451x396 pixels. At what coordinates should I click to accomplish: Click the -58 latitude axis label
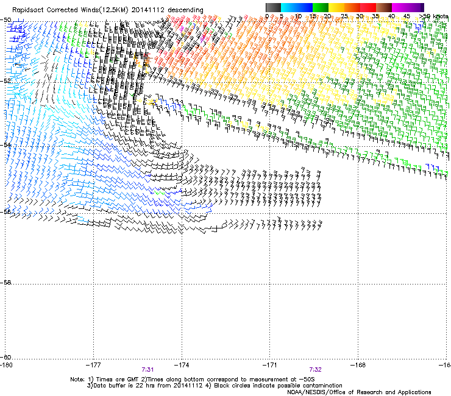click(x=5, y=283)
